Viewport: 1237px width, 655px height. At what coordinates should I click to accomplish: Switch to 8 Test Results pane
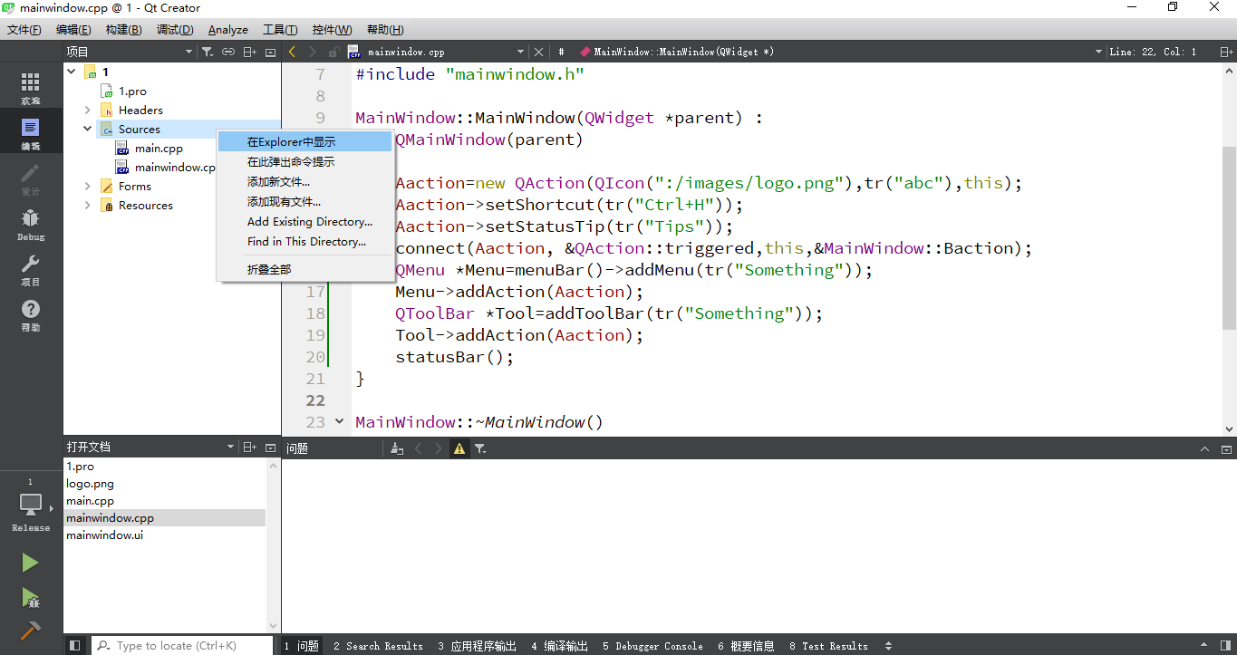(828, 646)
